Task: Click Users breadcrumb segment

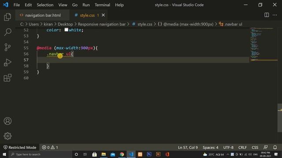Action: point(33,24)
